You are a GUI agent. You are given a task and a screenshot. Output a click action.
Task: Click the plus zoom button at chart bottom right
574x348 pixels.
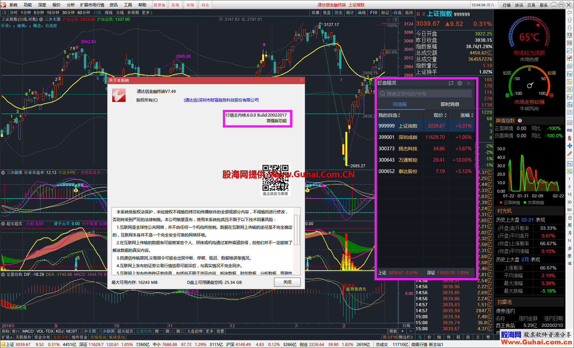point(403,331)
